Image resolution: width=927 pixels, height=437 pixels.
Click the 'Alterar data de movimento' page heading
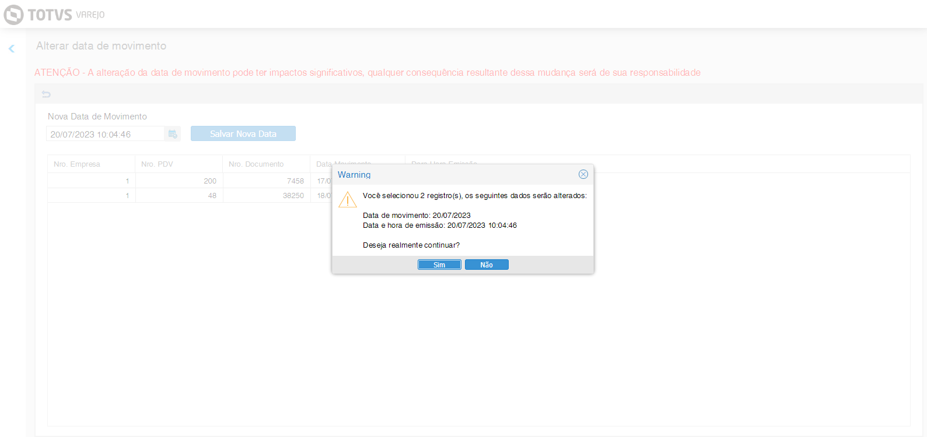[101, 45]
